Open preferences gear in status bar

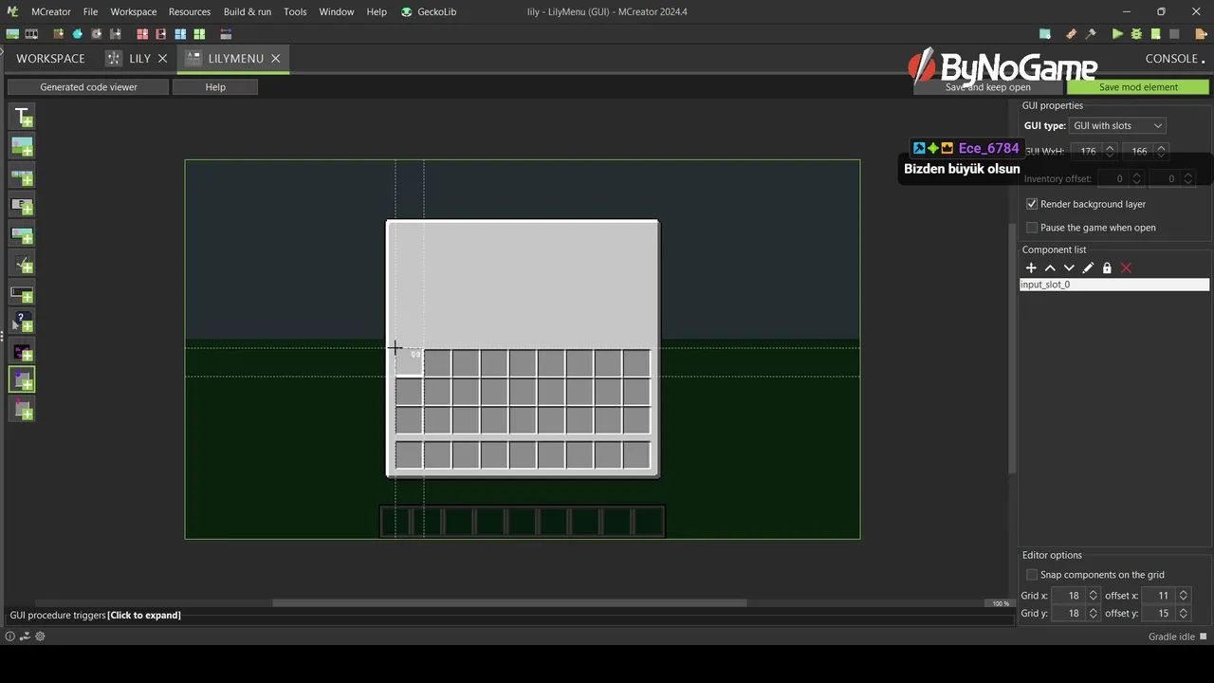click(40, 637)
